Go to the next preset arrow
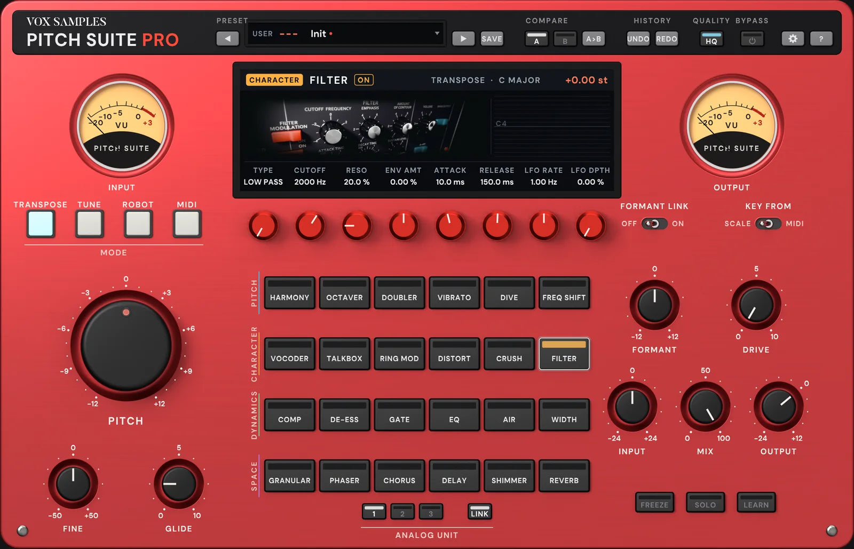This screenshot has height=549, width=854. [463, 38]
